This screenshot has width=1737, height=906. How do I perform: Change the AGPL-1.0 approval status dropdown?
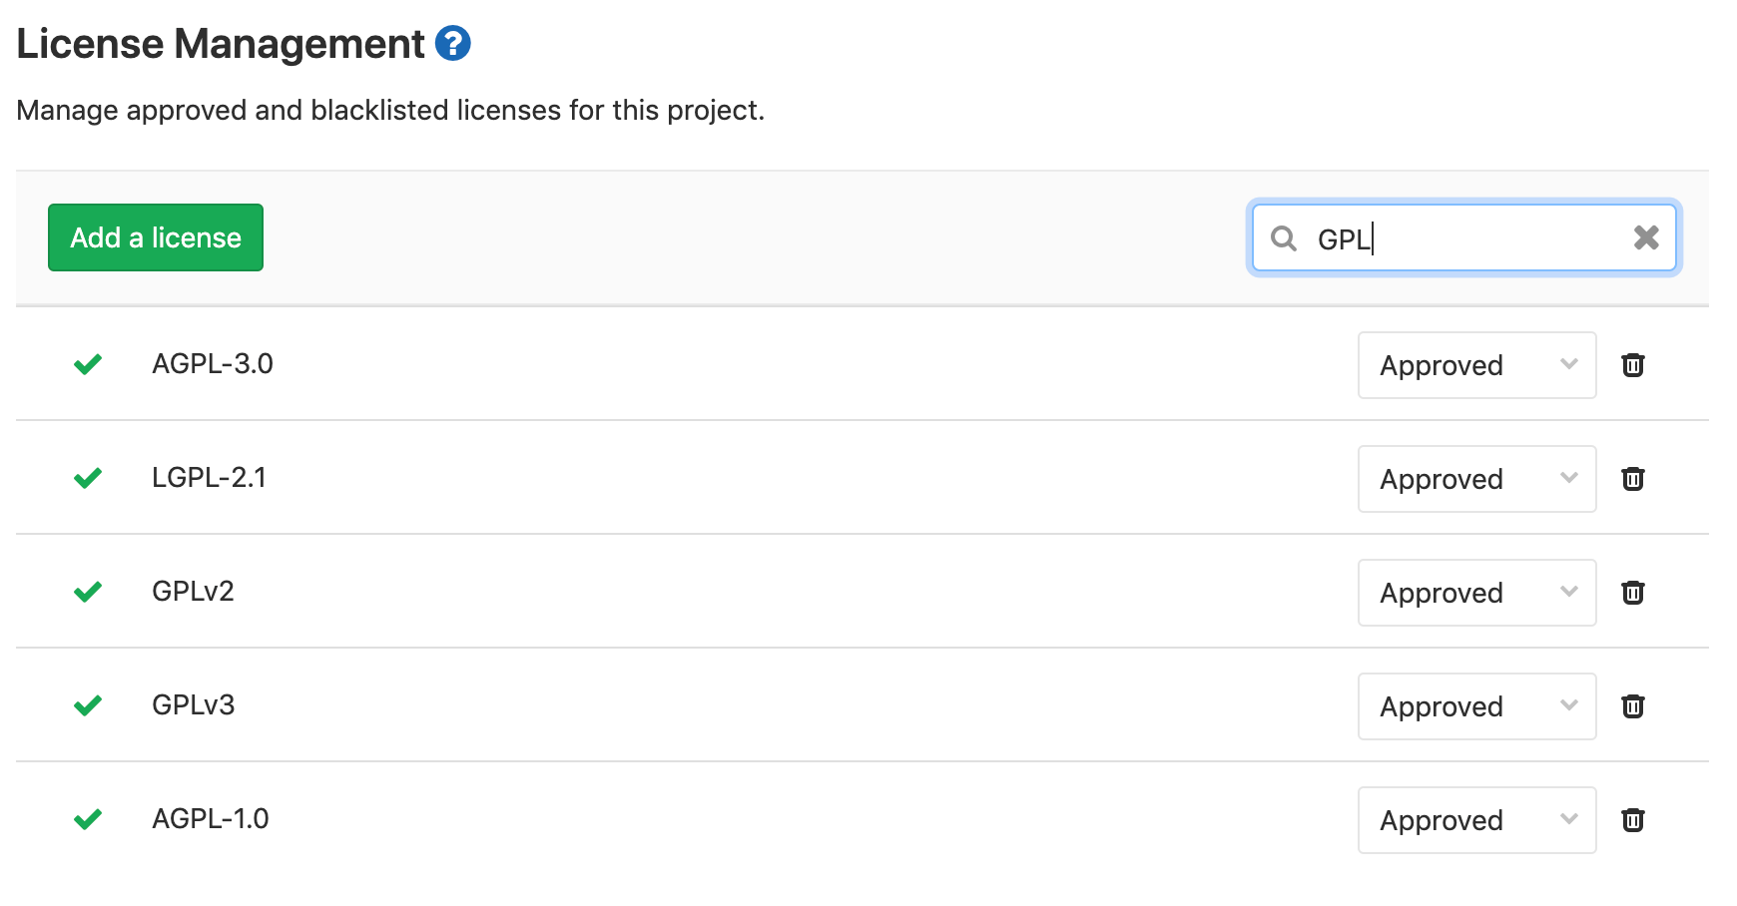coord(1476,820)
